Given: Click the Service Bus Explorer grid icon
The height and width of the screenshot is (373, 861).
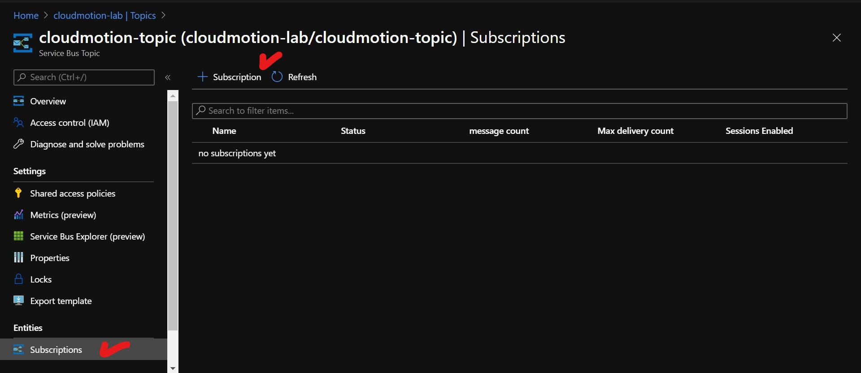Looking at the screenshot, I should coord(18,236).
